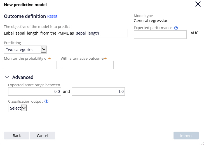The image size is (204, 145).
Task: Click the Expected performance AUC input box
Action: pos(160,35)
